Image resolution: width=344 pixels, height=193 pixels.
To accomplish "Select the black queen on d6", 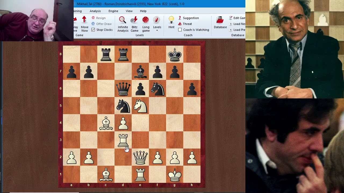I will (123, 88).
